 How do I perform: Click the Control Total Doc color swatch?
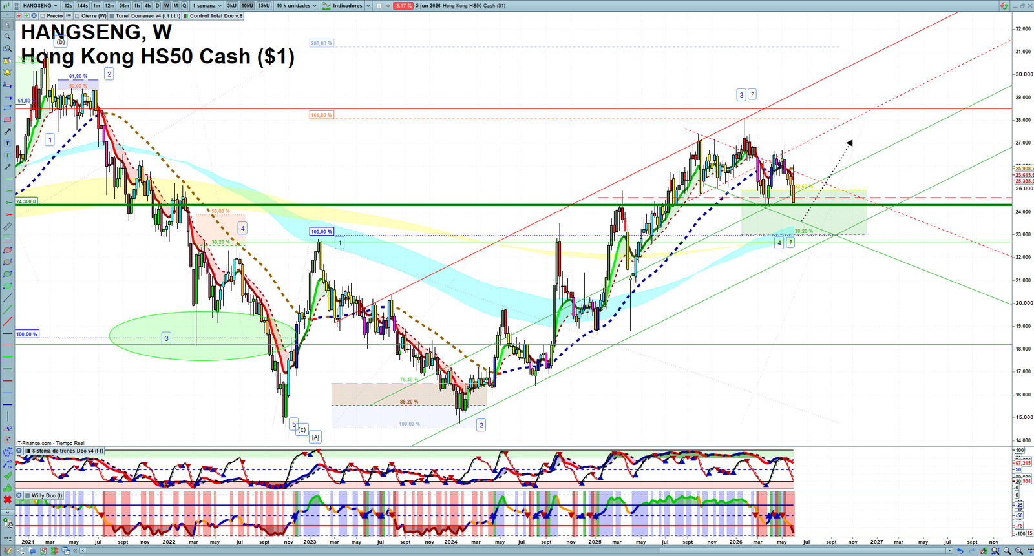185,15
